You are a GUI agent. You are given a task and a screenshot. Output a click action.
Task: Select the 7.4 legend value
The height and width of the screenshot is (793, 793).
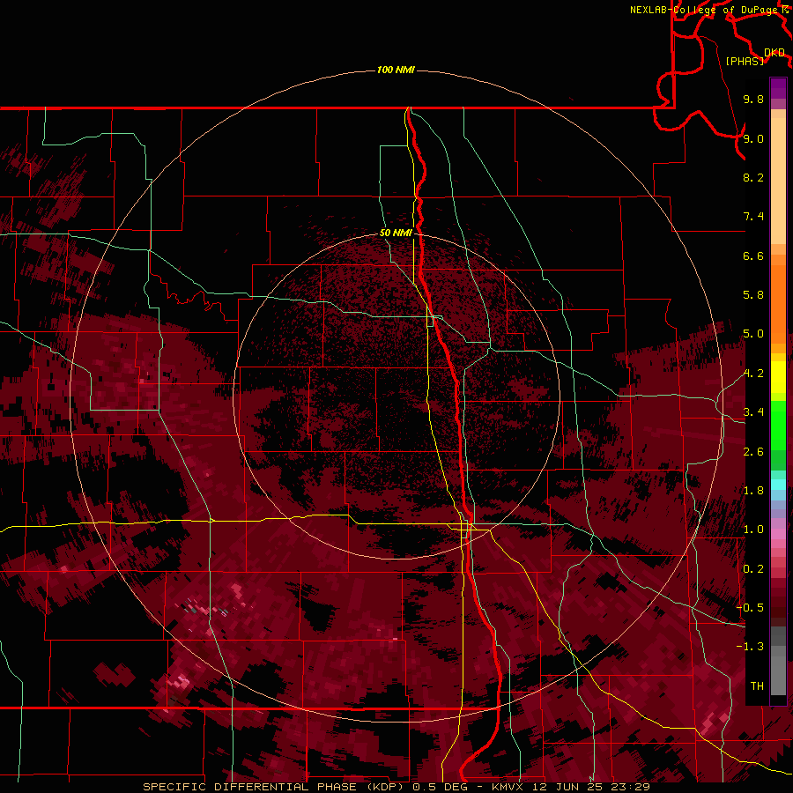tap(753, 217)
